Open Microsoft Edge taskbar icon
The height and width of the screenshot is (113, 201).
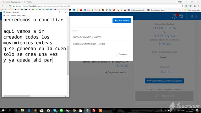[29, 110]
